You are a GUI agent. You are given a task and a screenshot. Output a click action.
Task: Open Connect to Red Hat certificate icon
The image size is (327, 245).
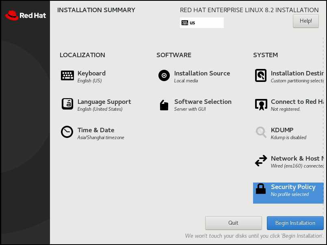261,104
